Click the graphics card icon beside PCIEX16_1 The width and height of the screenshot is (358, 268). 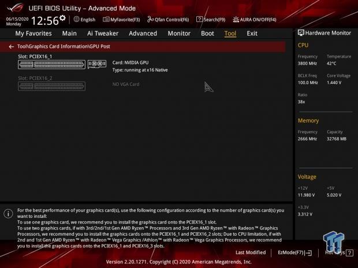point(97,64)
